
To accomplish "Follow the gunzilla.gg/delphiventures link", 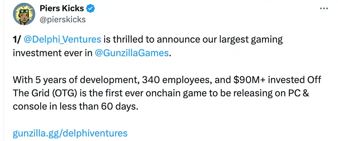I will tap(70, 133).
